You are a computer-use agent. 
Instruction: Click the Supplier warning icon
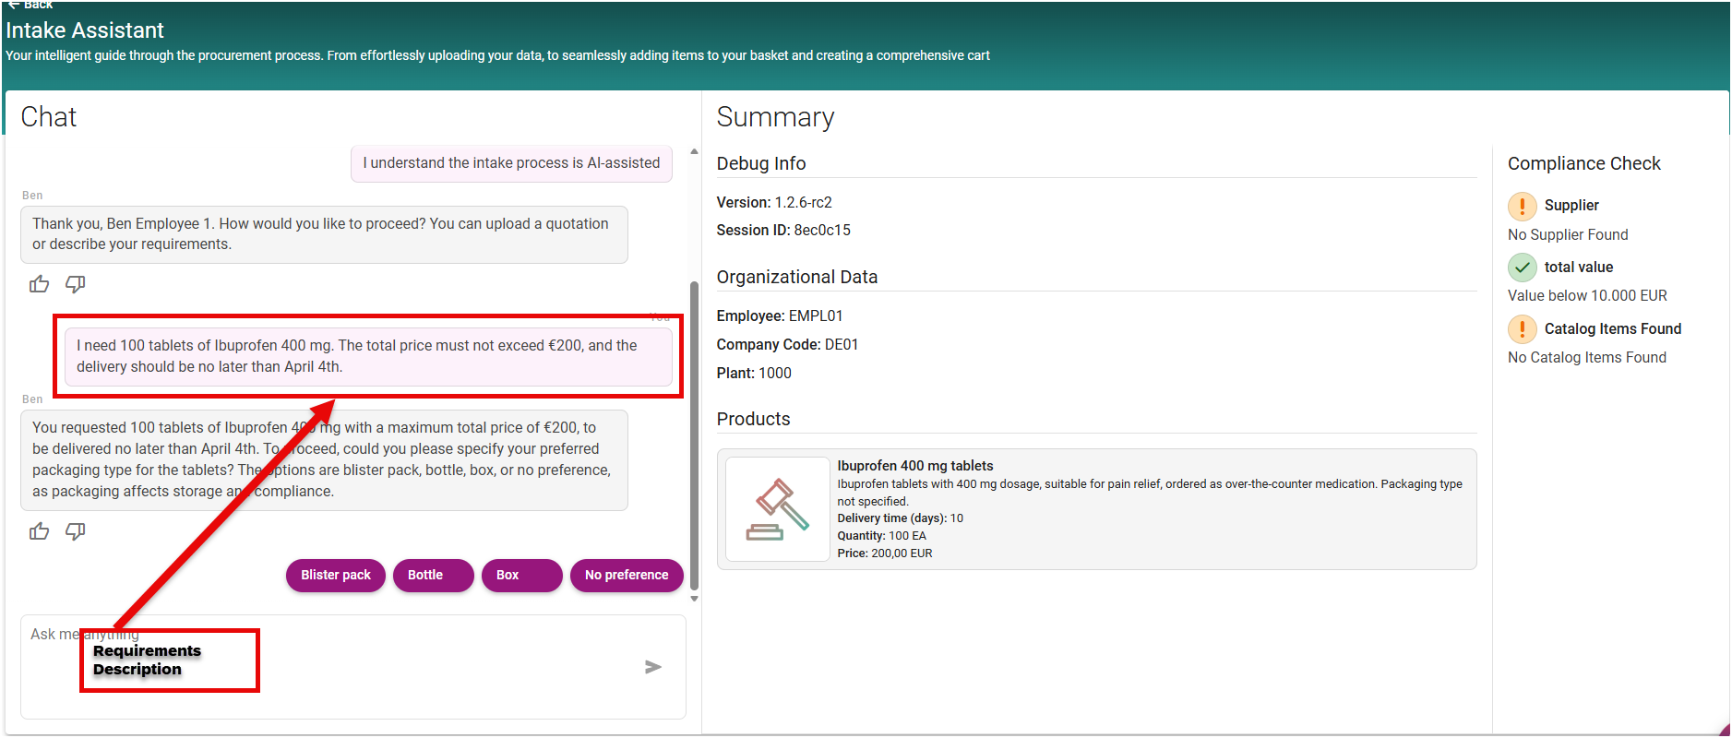pyautogui.click(x=1522, y=206)
